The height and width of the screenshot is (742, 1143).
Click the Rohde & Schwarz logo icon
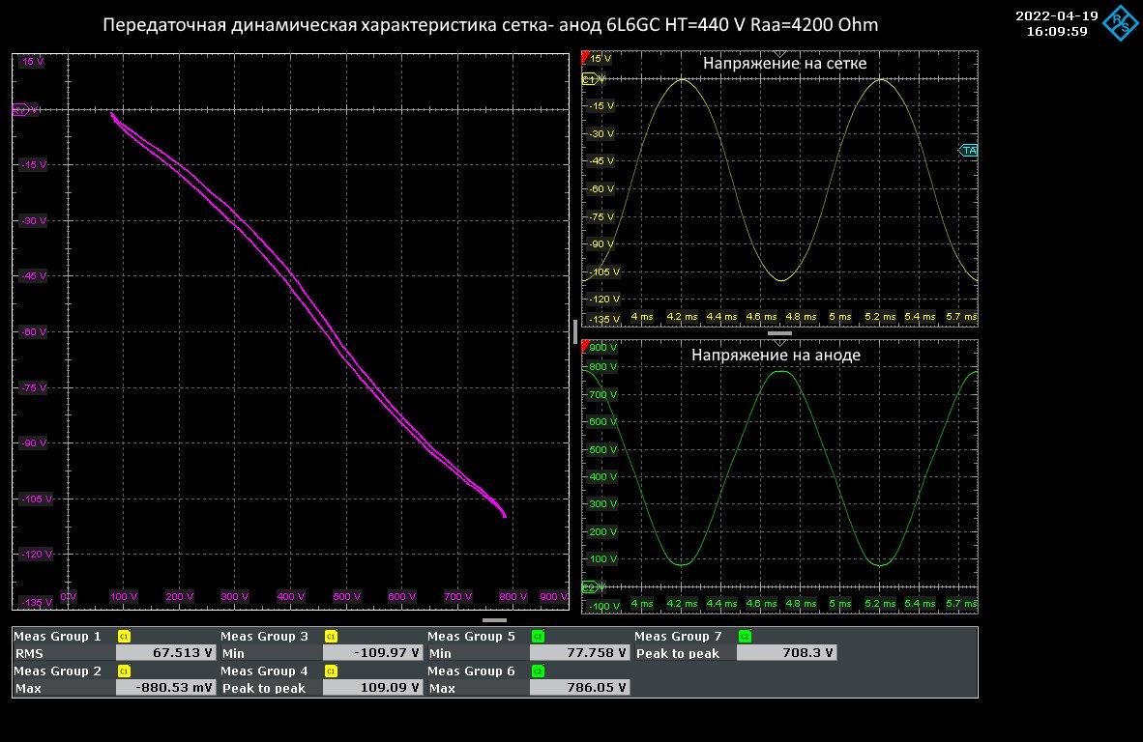[1120, 22]
